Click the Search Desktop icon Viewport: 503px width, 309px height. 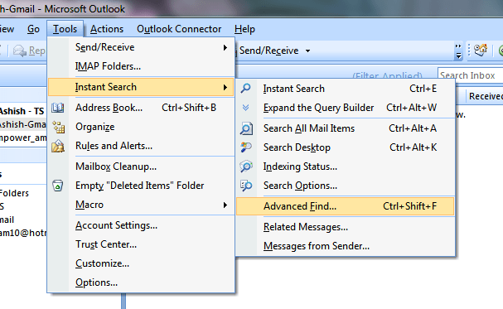coord(246,147)
